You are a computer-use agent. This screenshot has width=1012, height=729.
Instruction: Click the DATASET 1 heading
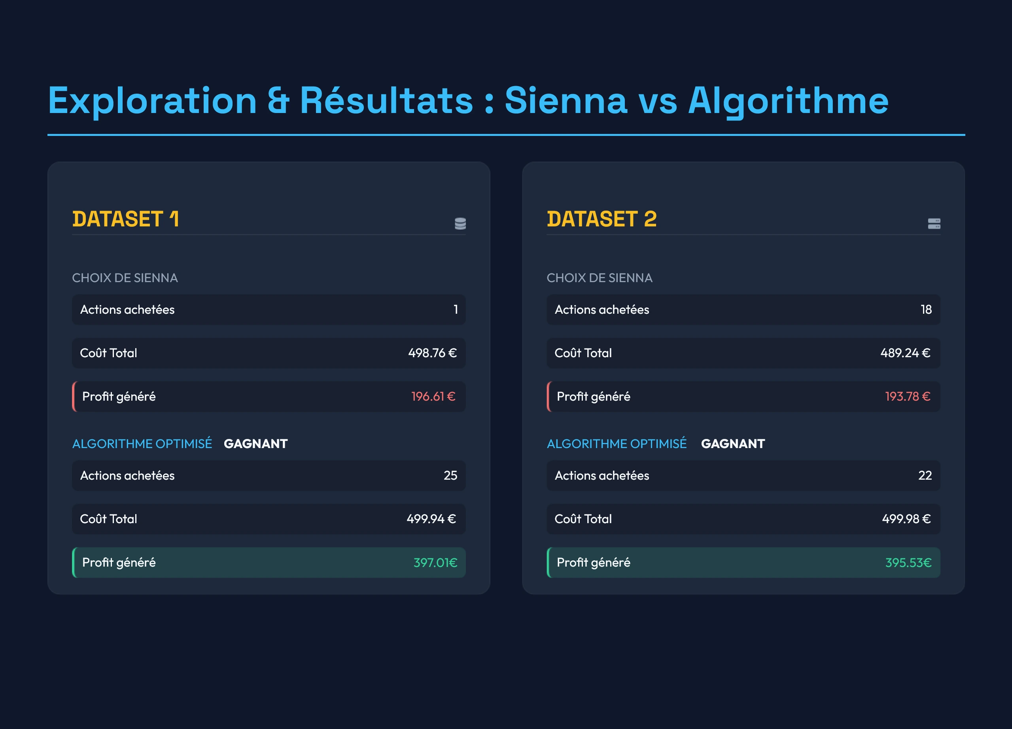(x=126, y=219)
